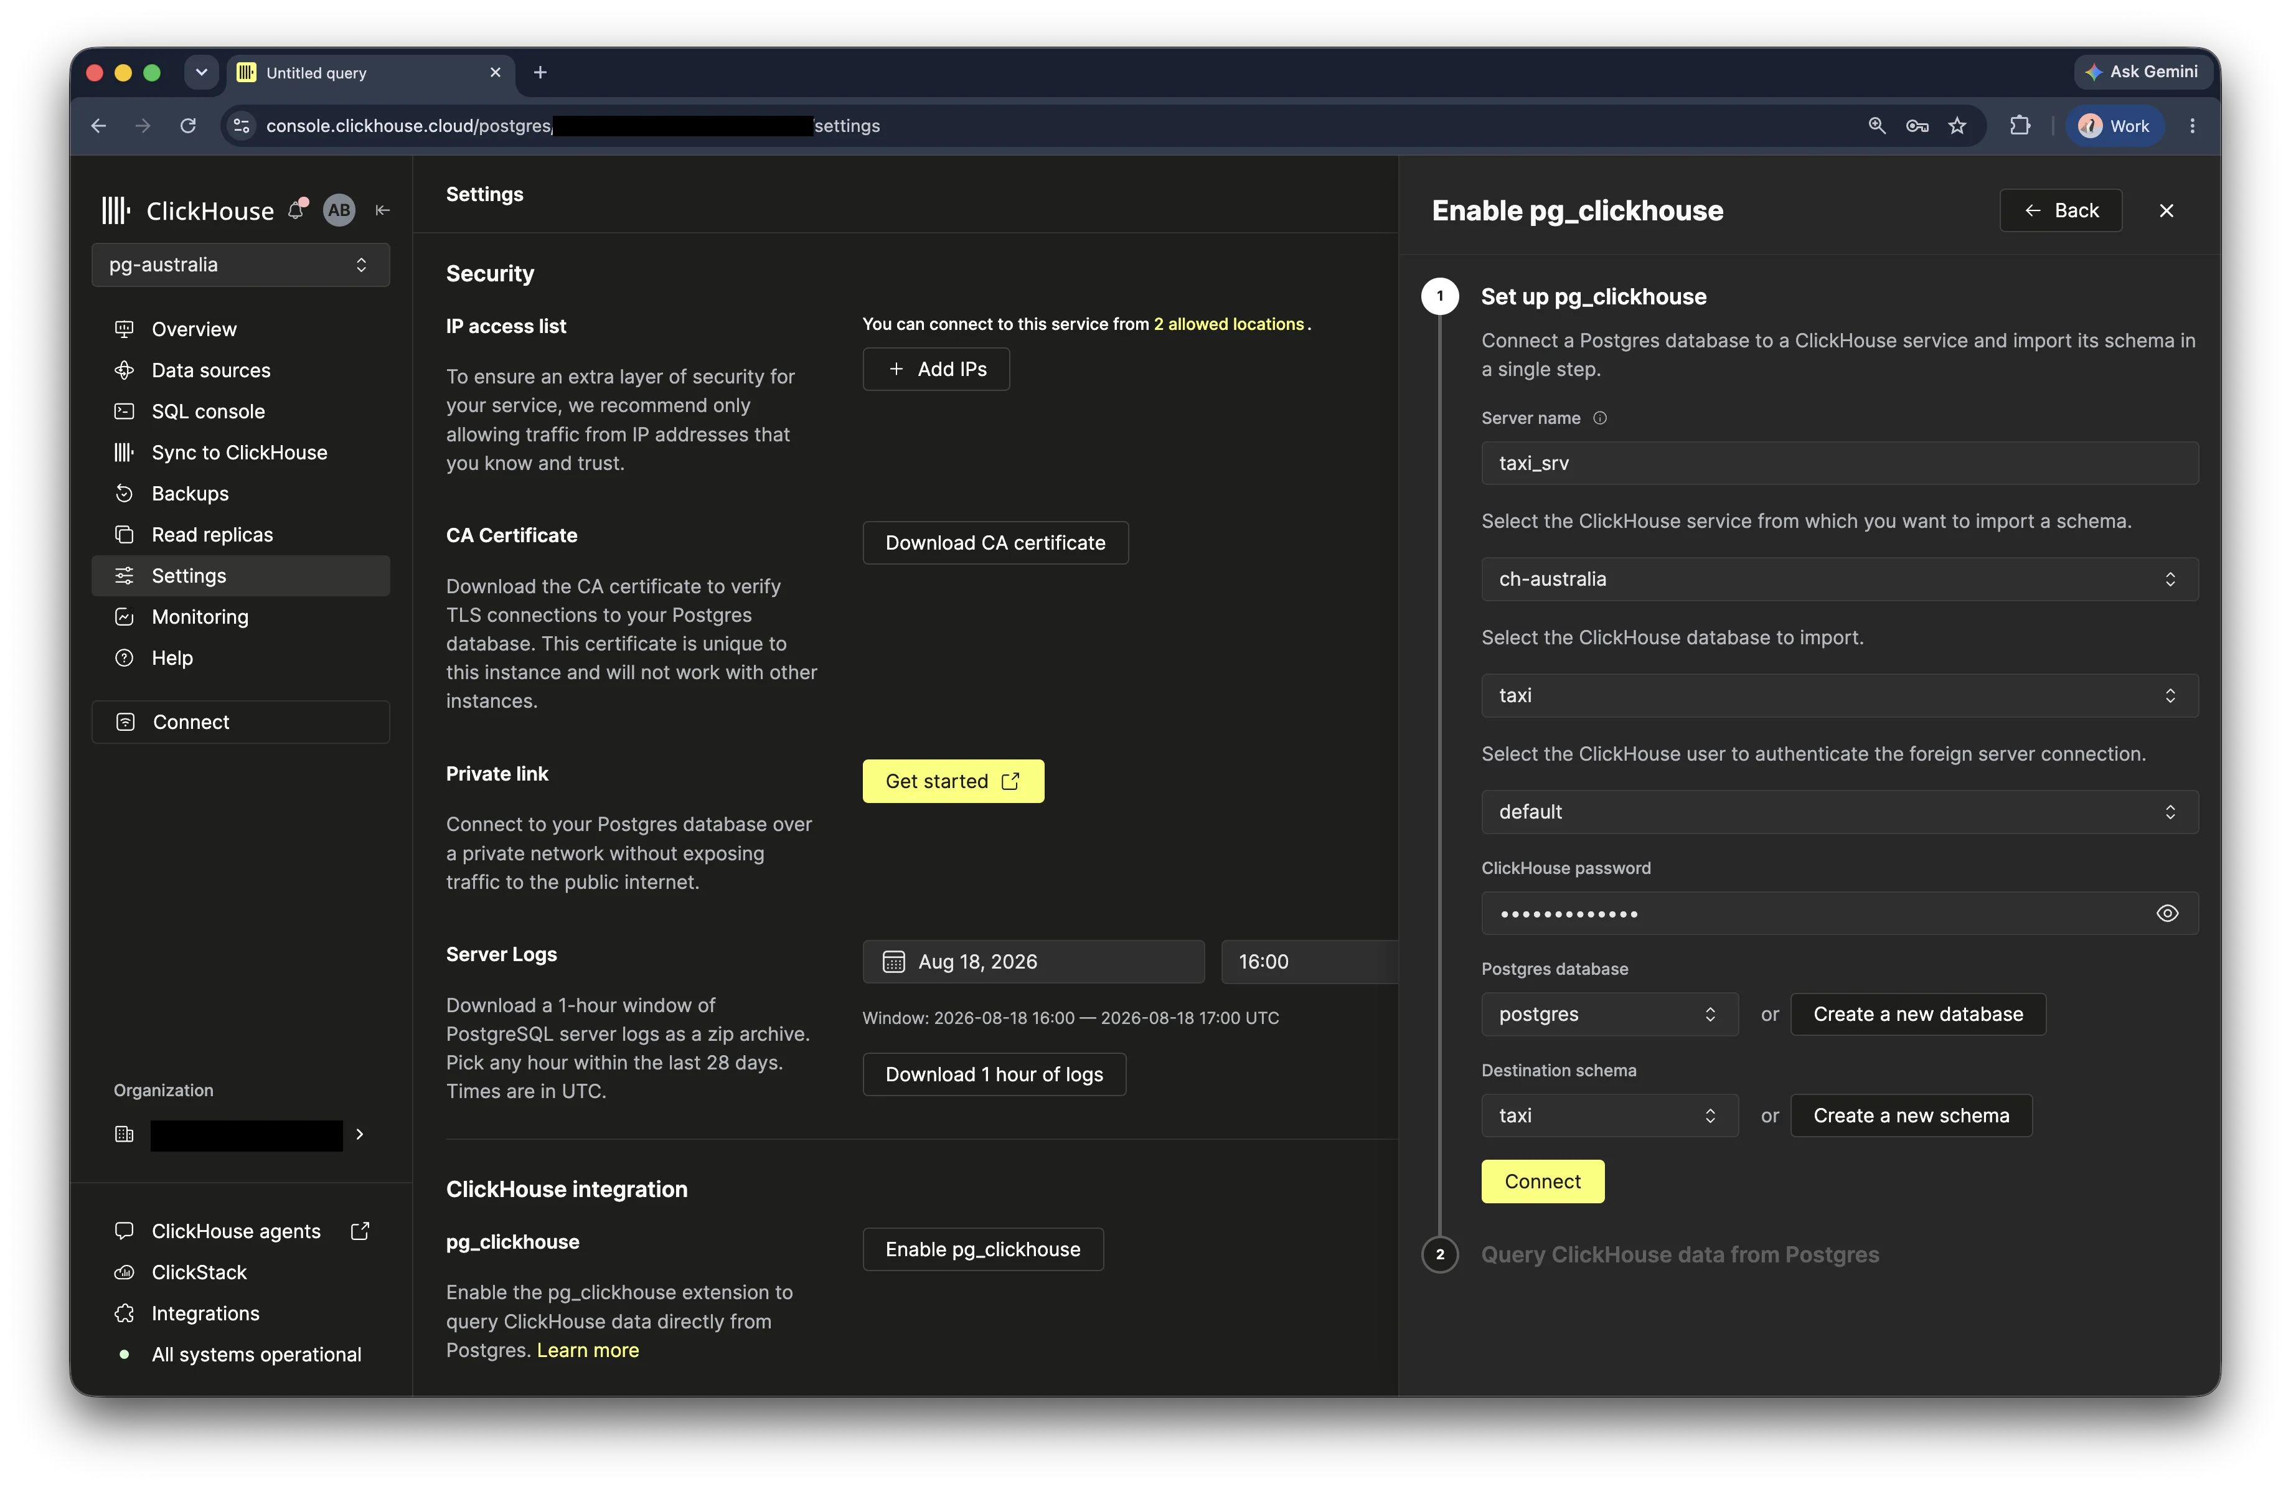The width and height of the screenshot is (2291, 1489).
Task: Open the site information icon in address bar
Action: tap(242, 126)
